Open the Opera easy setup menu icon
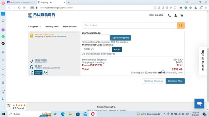209x117 pixels. [206, 8]
